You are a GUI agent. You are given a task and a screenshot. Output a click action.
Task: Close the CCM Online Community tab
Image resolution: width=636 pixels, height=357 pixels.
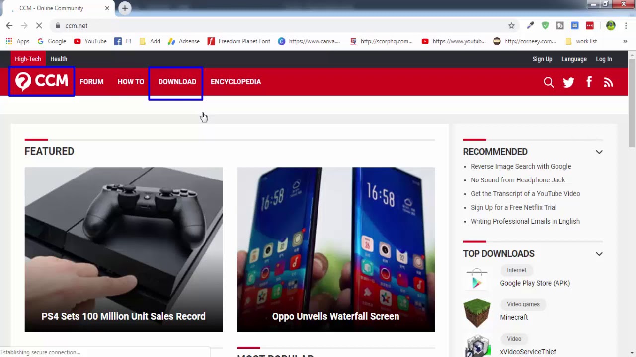107,8
